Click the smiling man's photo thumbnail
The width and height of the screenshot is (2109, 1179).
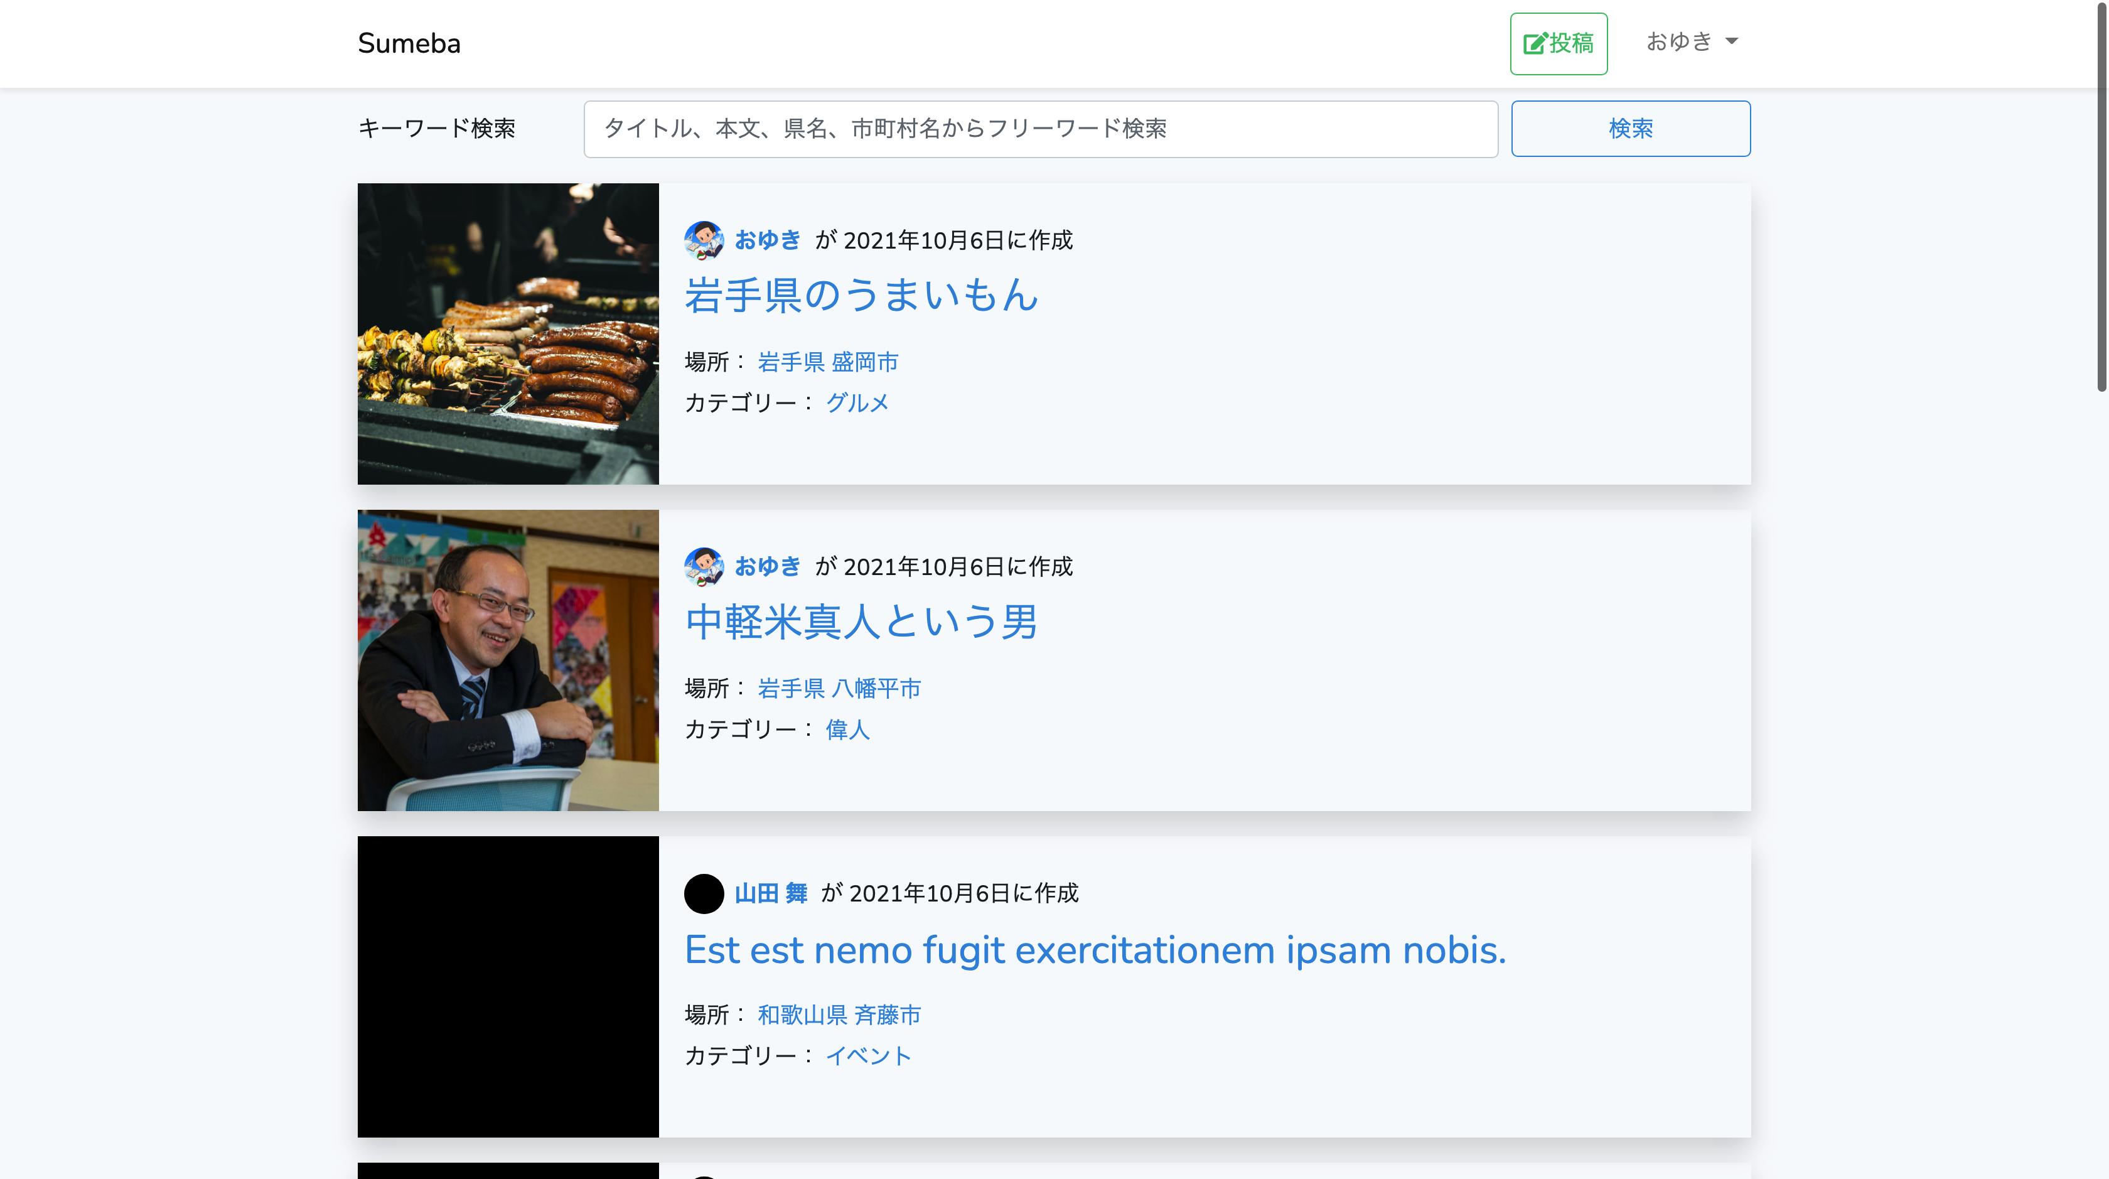coord(508,660)
